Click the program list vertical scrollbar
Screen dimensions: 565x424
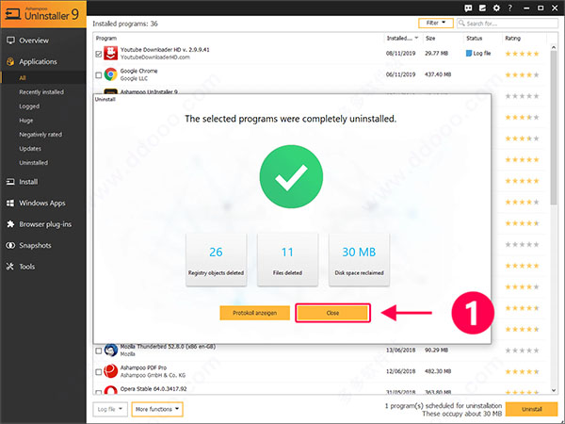(x=554, y=128)
